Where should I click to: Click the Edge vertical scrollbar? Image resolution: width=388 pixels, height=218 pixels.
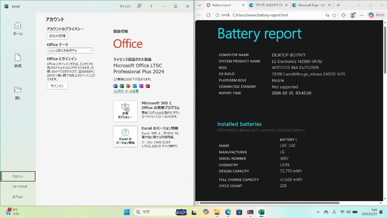[x=385, y=50]
